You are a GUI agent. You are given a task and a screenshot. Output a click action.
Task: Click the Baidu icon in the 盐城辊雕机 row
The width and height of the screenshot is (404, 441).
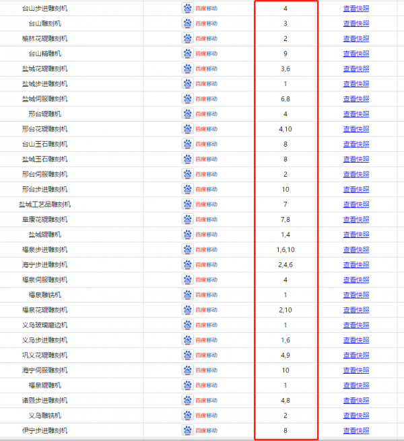point(187,235)
